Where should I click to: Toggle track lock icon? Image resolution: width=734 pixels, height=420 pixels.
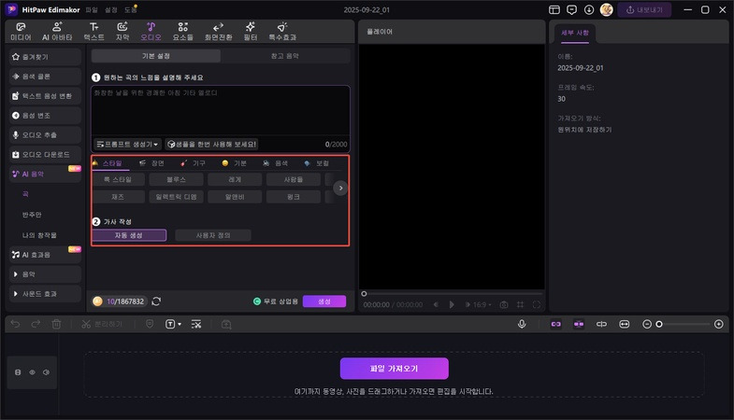[x=18, y=372]
